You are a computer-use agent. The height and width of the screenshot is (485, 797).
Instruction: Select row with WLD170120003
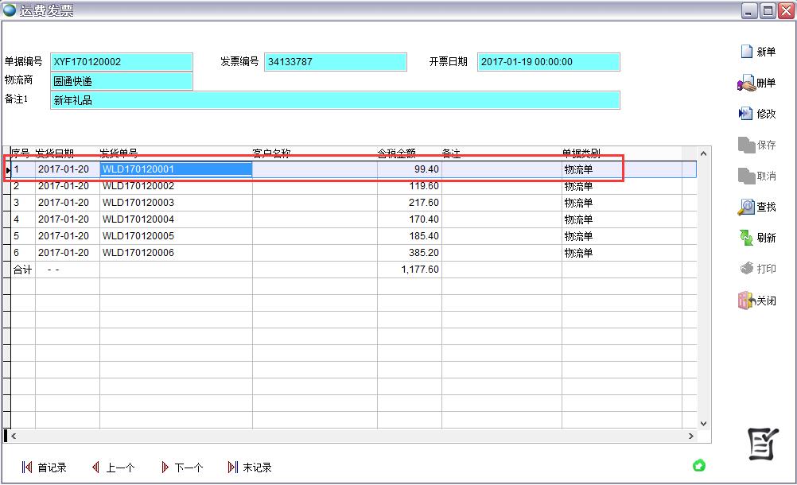pos(175,203)
